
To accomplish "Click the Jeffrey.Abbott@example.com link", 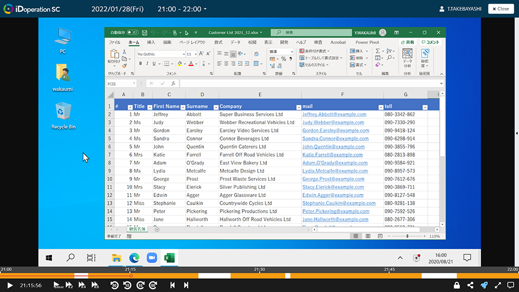I will coord(334,115).
